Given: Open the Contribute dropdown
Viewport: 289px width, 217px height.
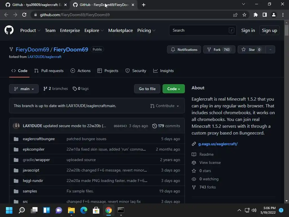Looking at the screenshot, I should (x=165, y=106).
